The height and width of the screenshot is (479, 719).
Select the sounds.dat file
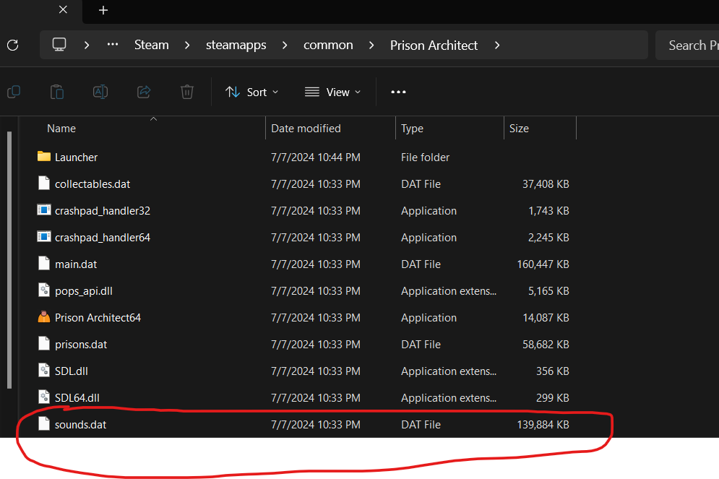pos(80,425)
